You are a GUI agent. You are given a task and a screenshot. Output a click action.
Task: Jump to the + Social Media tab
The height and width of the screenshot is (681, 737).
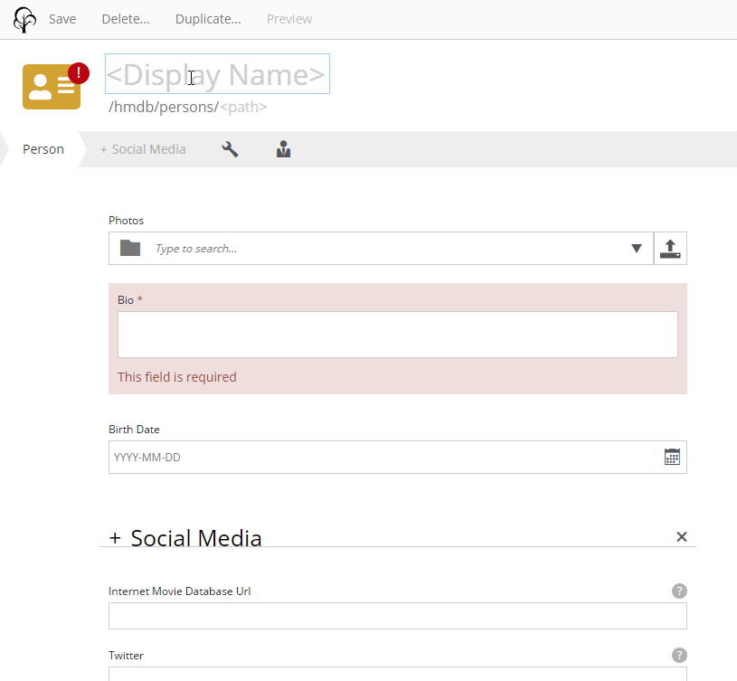pyautogui.click(x=143, y=149)
